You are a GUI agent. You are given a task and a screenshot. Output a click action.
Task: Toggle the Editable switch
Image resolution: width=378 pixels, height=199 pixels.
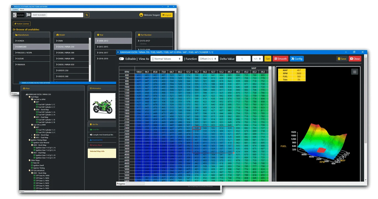121,59
